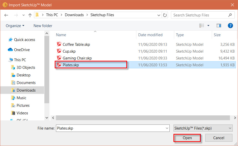
Task: Open SketchUp Files(*.skp) type dropdown
Action: click(x=203, y=128)
